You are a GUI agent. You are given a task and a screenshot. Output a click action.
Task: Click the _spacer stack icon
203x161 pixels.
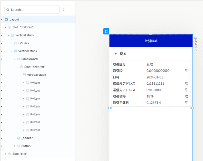coord(18,138)
